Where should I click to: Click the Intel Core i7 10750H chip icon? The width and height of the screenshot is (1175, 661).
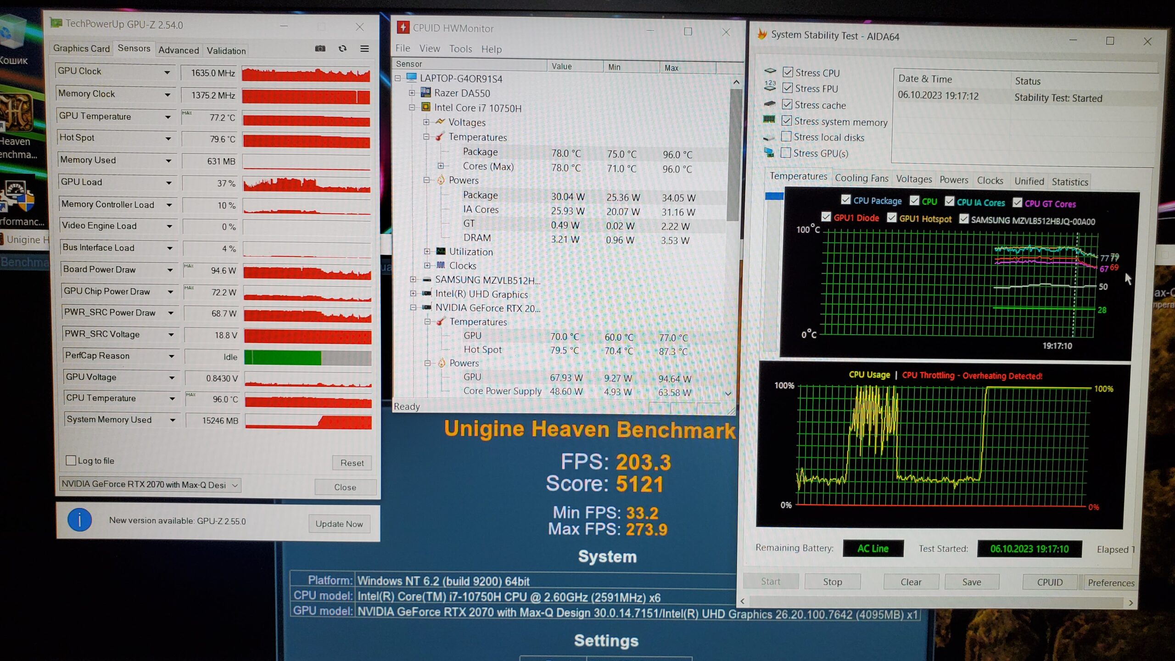point(426,107)
